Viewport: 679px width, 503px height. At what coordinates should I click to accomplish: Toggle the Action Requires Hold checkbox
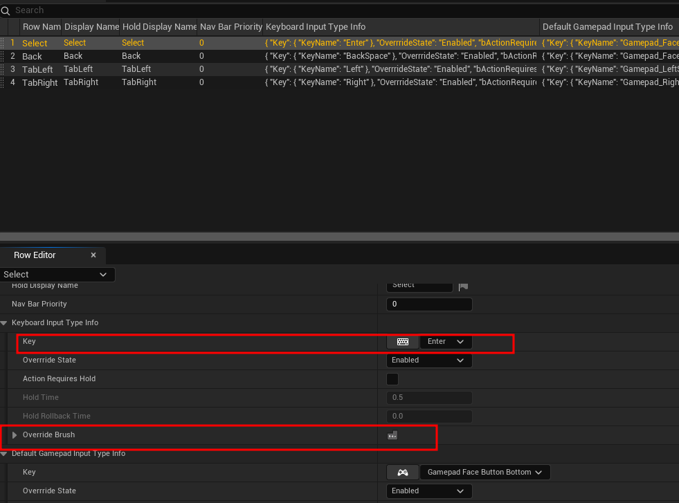[x=392, y=379]
